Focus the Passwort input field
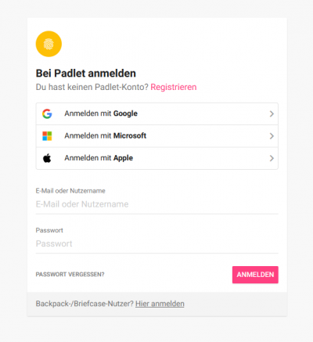Viewport: 313px width, 342px height. tap(157, 243)
